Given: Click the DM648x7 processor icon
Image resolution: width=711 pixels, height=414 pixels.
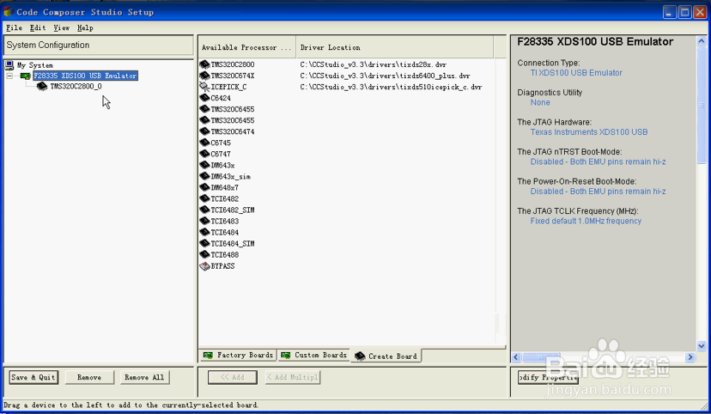Looking at the screenshot, I should click(204, 187).
